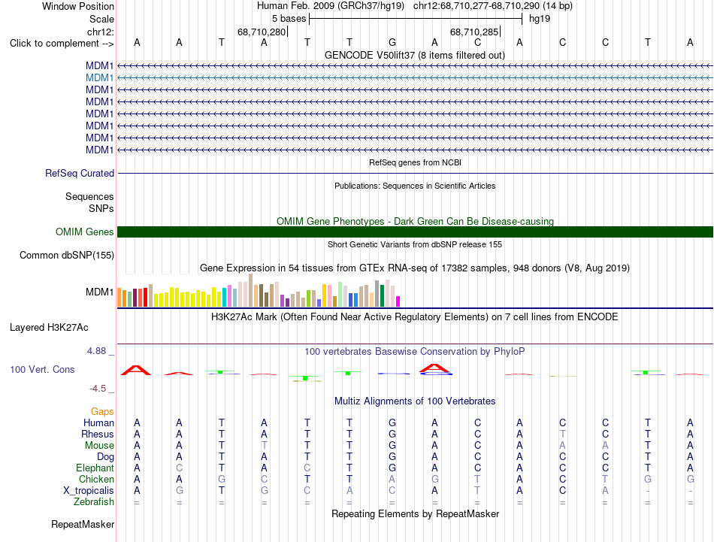Viewport: 714px width, 542px height.
Task: Click the light-blue highlighted MDM1 transcript label
Action: [x=99, y=78]
